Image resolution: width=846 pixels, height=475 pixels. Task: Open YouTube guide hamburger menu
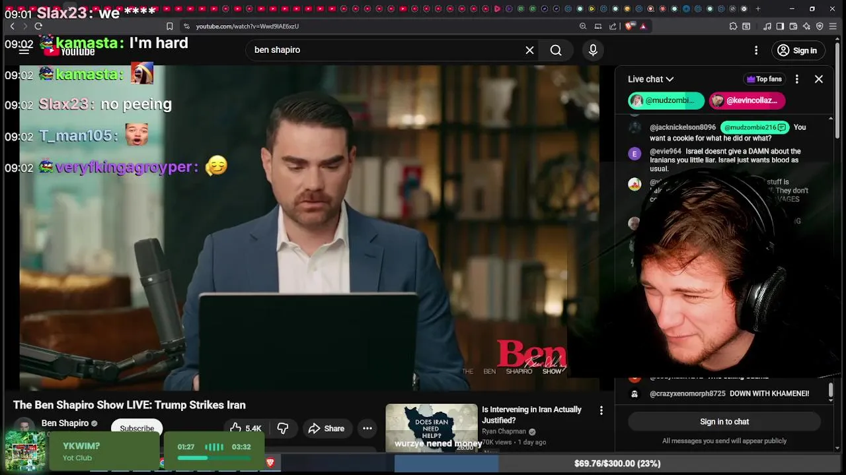(24, 50)
